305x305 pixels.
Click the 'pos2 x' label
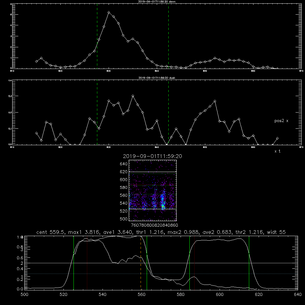click(x=281, y=121)
